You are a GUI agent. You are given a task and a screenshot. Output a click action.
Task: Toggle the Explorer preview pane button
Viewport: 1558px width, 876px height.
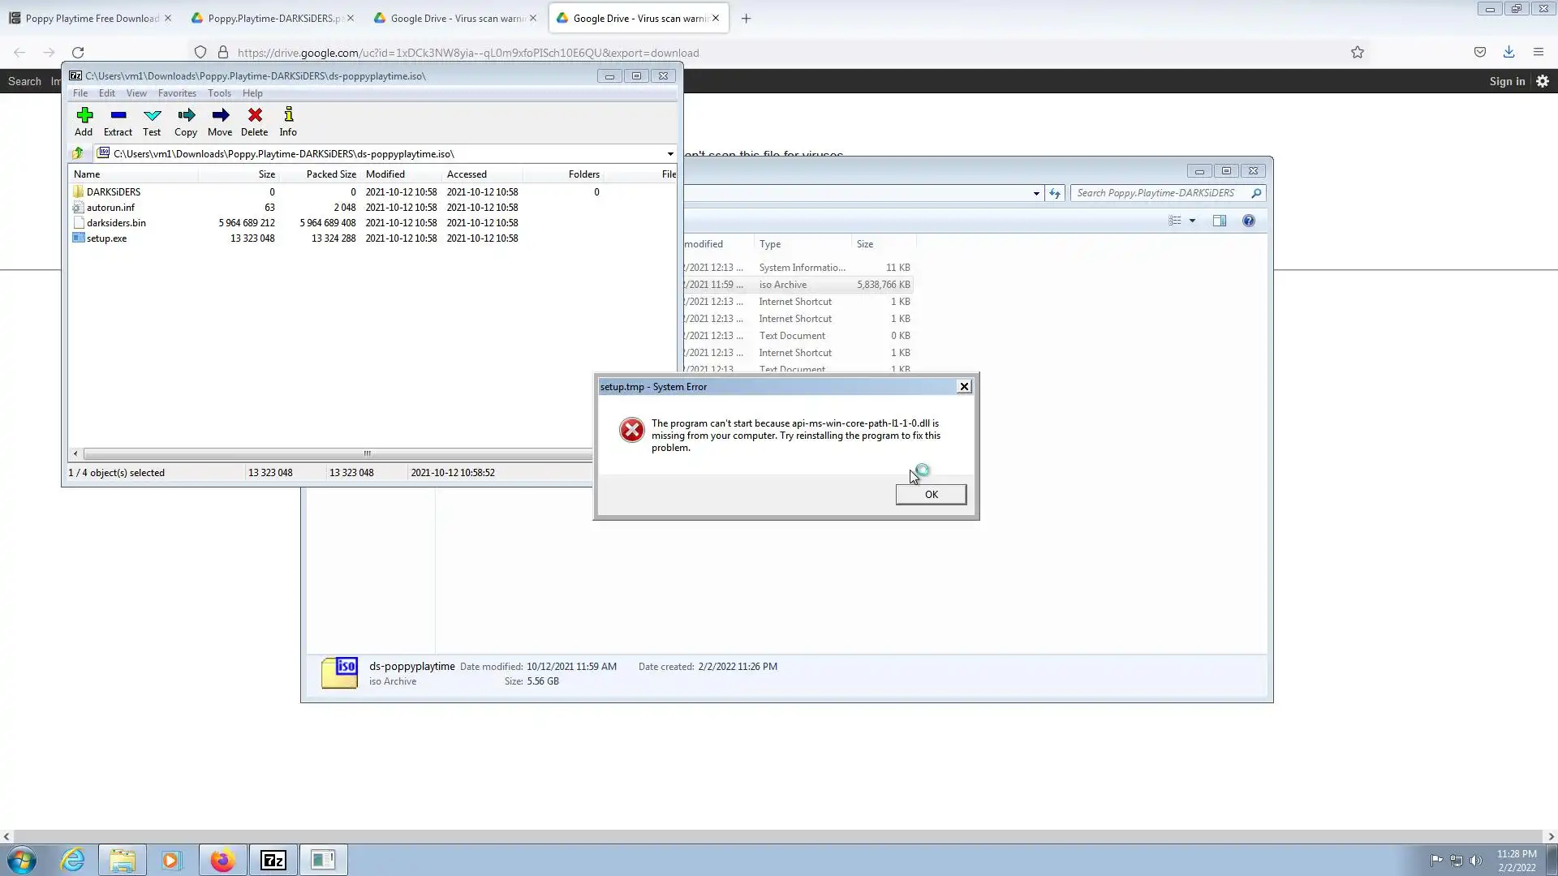click(1219, 221)
